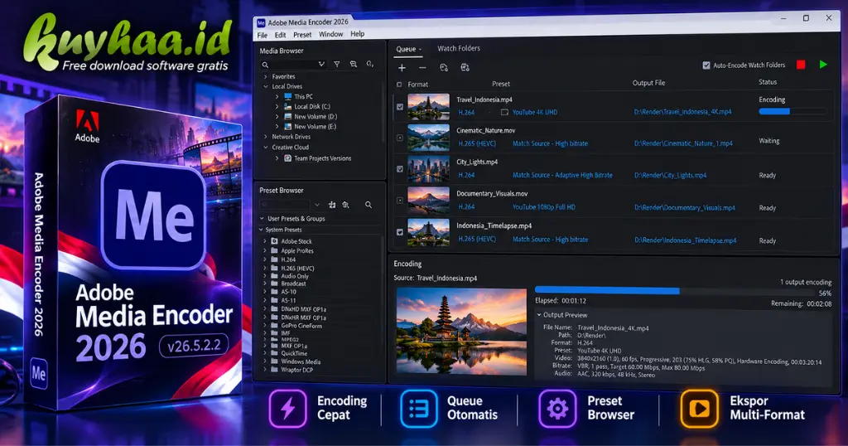Click the rightmost search icon in Media Browser toolbar
Image resolution: width=848 pixels, height=446 pixels.
(370, 64)
